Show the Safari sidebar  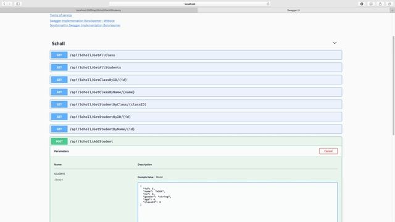[x=18, y=4]
